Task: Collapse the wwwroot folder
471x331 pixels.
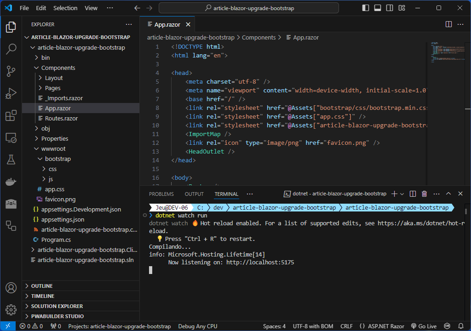Action: tap(80, 148)
